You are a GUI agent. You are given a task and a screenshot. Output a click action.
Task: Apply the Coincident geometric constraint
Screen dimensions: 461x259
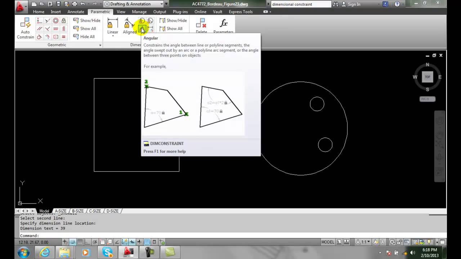pos(40,21)
